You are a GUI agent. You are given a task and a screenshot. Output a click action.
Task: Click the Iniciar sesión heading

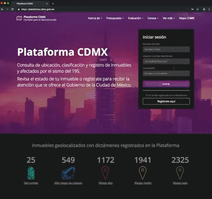pos(154,37)
